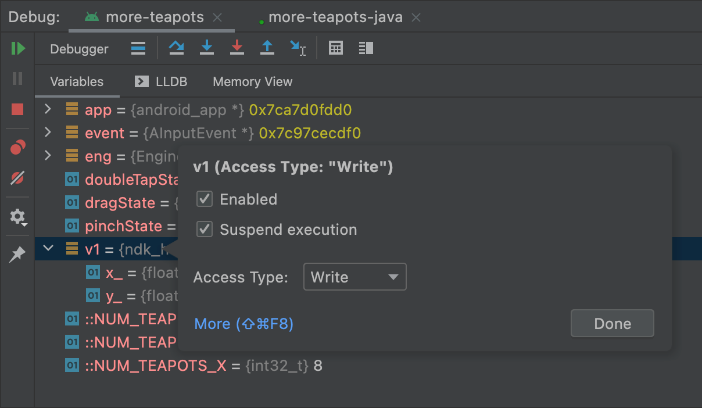702x408 pixels.
Task: Switch to the LLDB tab
Action: [161, 82]
